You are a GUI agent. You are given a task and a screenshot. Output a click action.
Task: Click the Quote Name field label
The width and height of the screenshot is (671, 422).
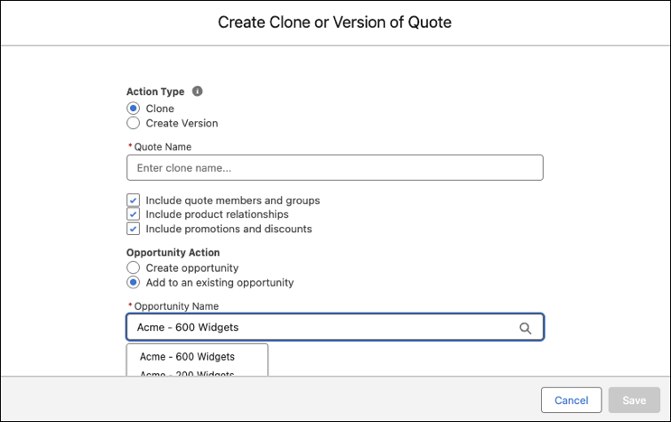pos(163,146)
